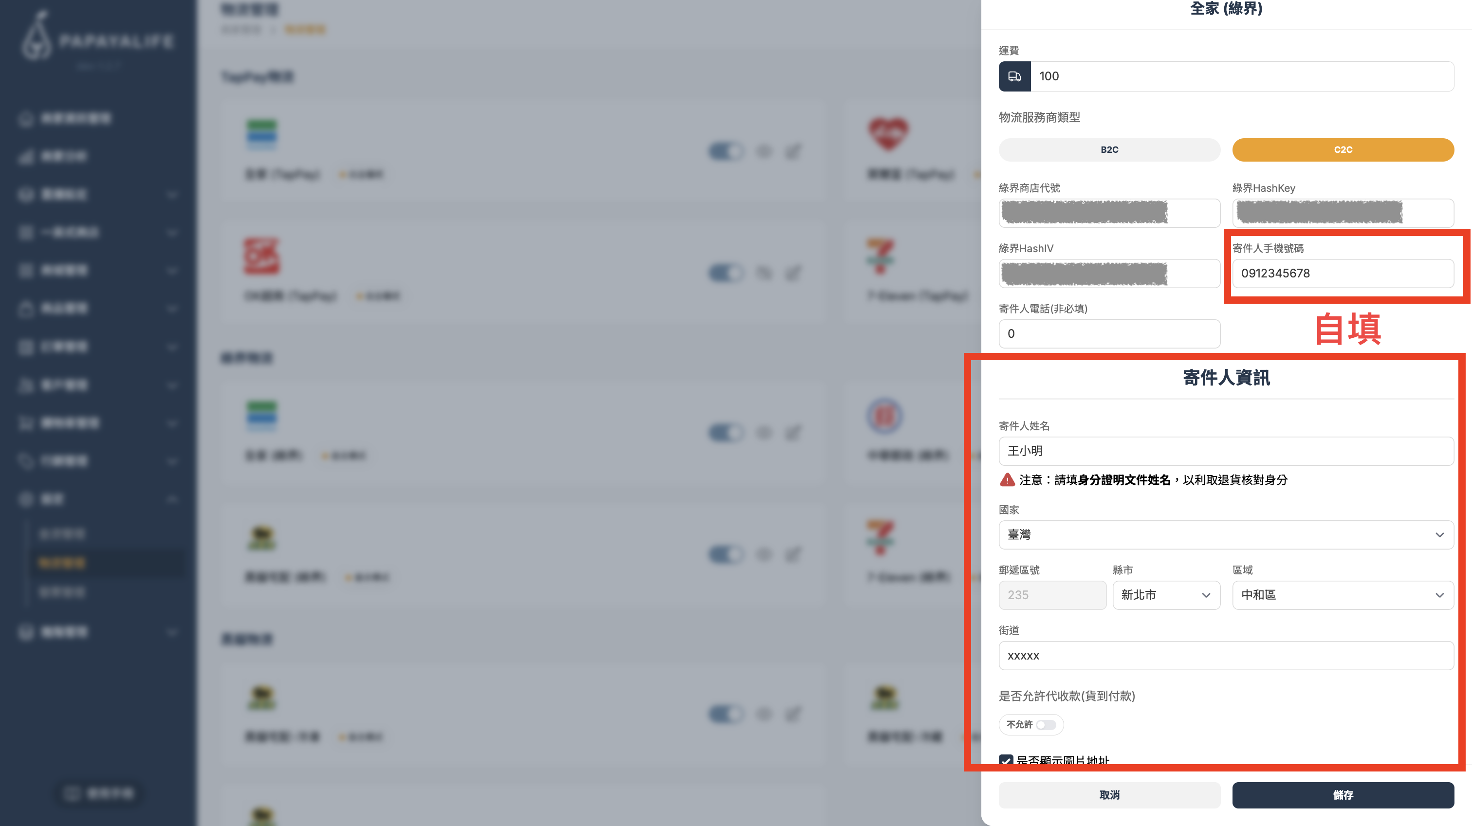Image resolution: width=1472 pixels, height=826 pixels.
Task: Click edit pencil icon on first card
Action: (793, 151)
